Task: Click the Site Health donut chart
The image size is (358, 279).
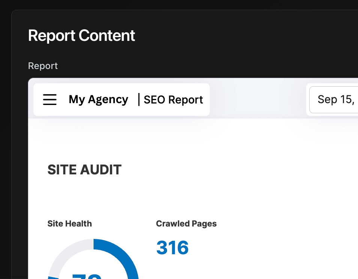Action: [x=93, y=259]
